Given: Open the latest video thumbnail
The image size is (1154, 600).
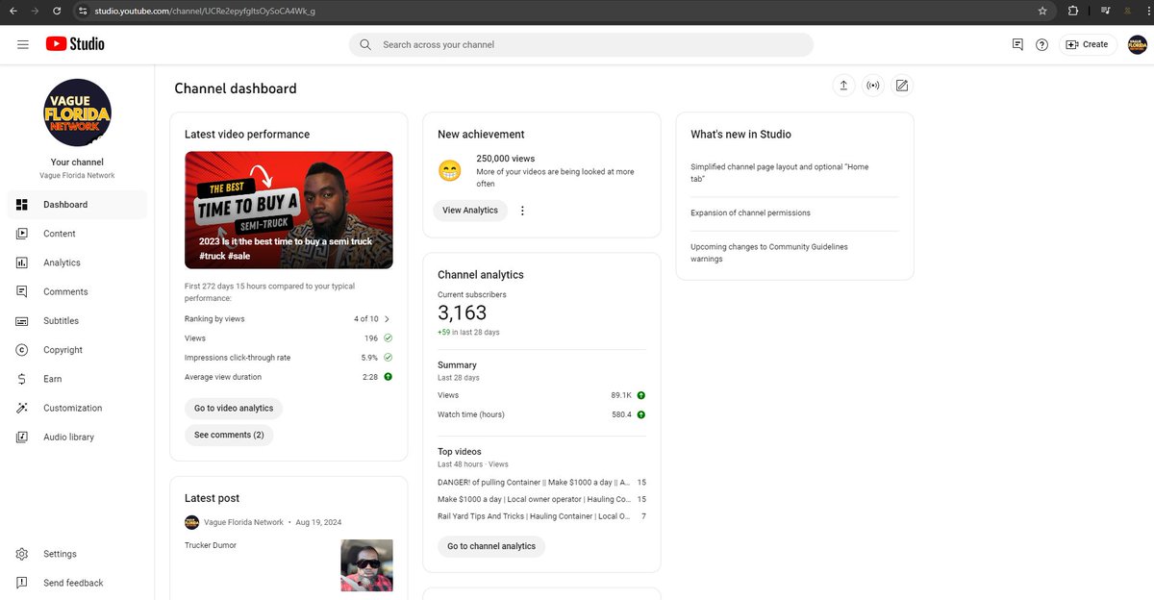Looking at the screenshot, I should [x=288, y=210].
